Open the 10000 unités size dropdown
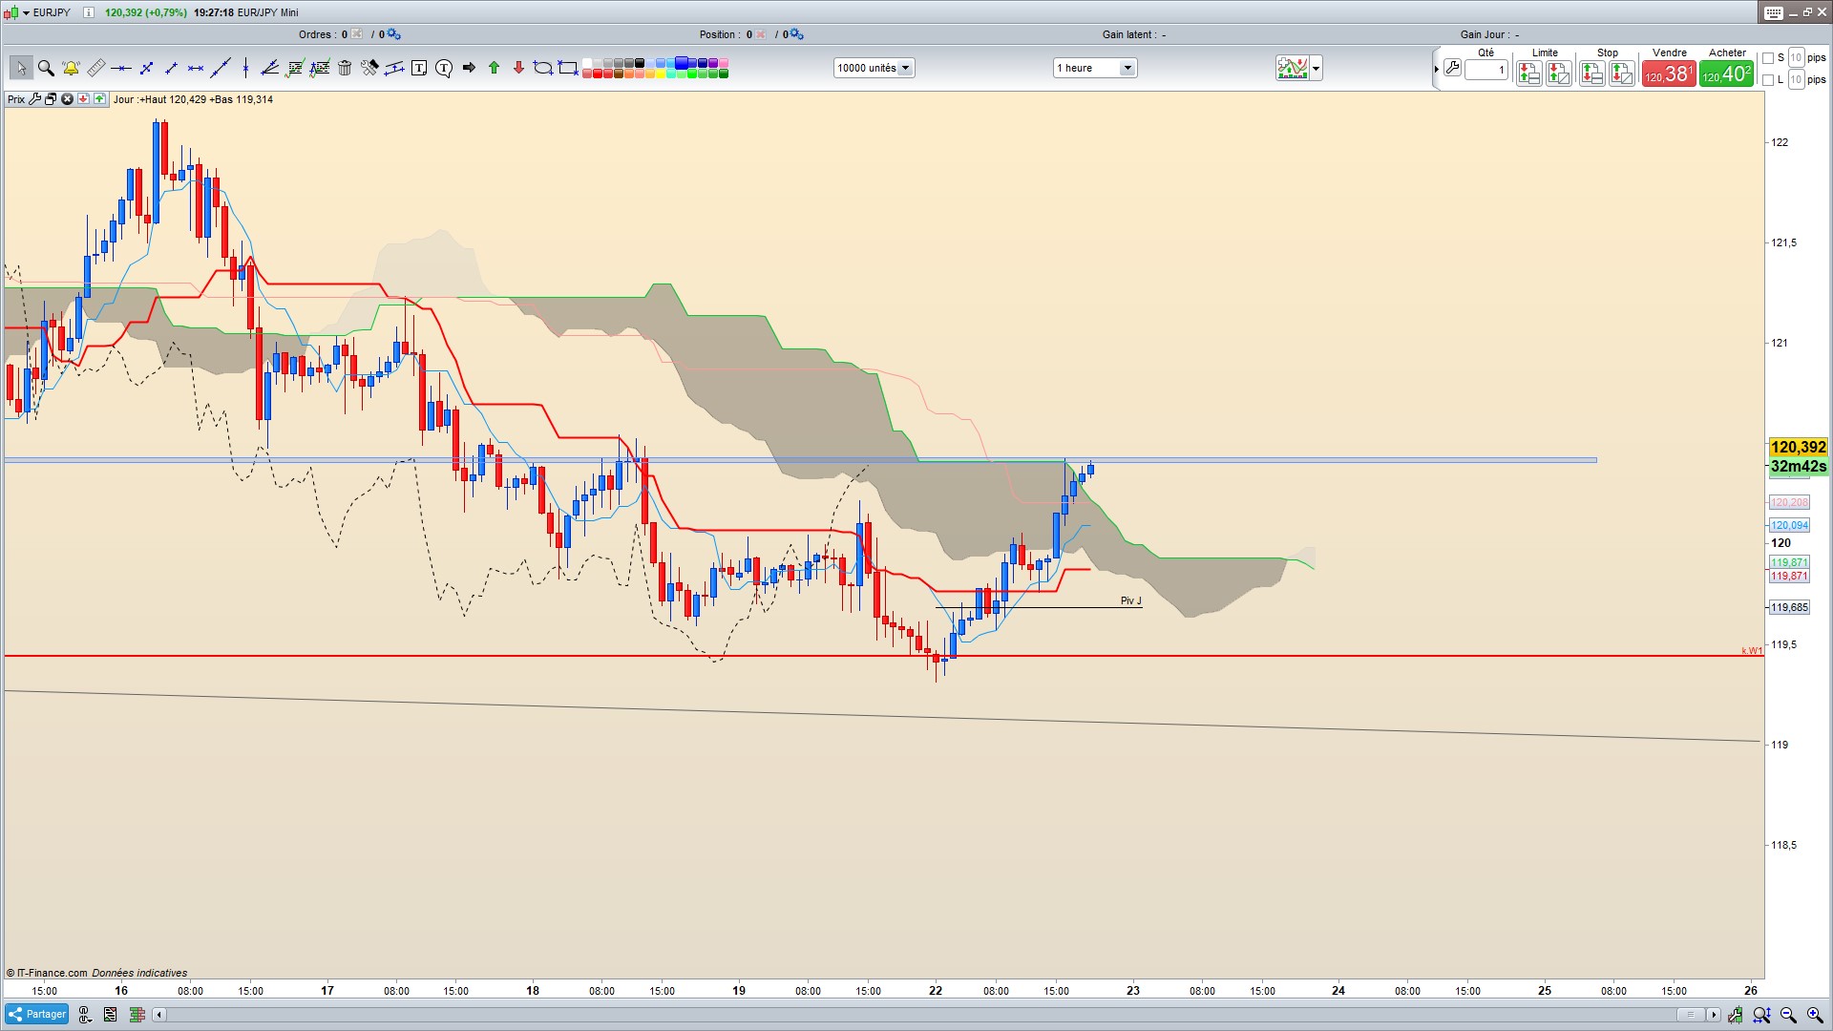1833x1031 pixels. (x=905, y=68)
